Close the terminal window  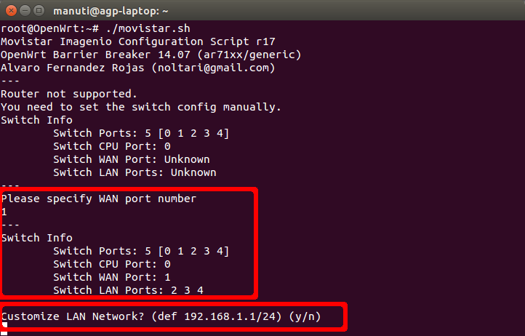pos(9,10)
